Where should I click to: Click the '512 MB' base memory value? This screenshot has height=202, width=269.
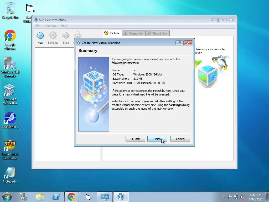click(x=138, y=79)
